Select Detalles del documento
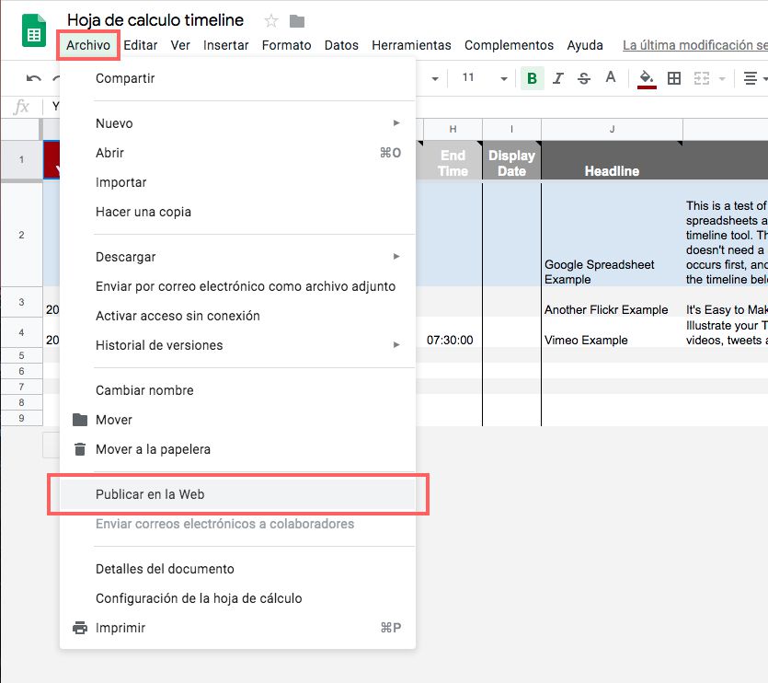Screen dimensions: 768x683 pyautogui.click(x=237, y=569)
